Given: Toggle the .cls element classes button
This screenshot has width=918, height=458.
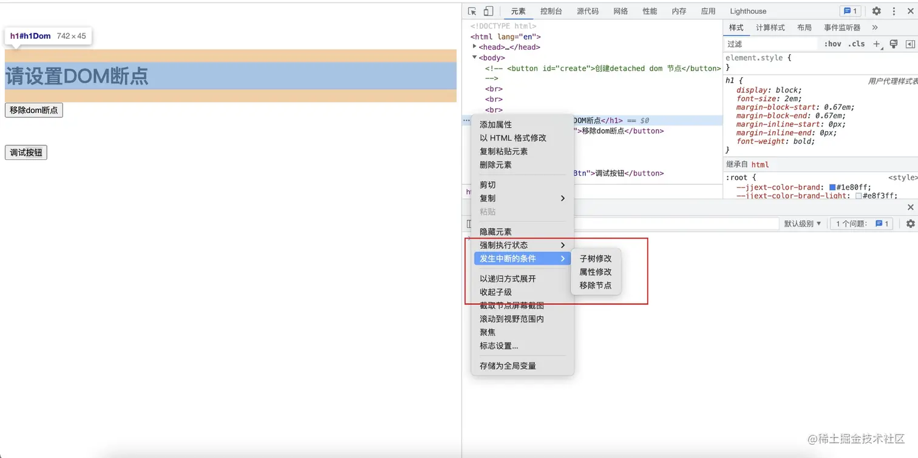Looking at the screenshot, I should [857, 44].
